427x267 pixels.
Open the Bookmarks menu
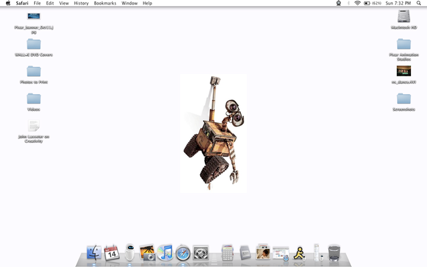[105, 3]
